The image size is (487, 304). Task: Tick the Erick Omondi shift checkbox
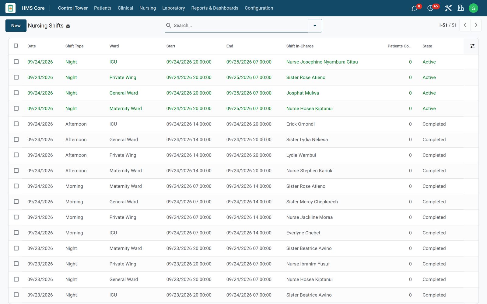coord(16,124)
